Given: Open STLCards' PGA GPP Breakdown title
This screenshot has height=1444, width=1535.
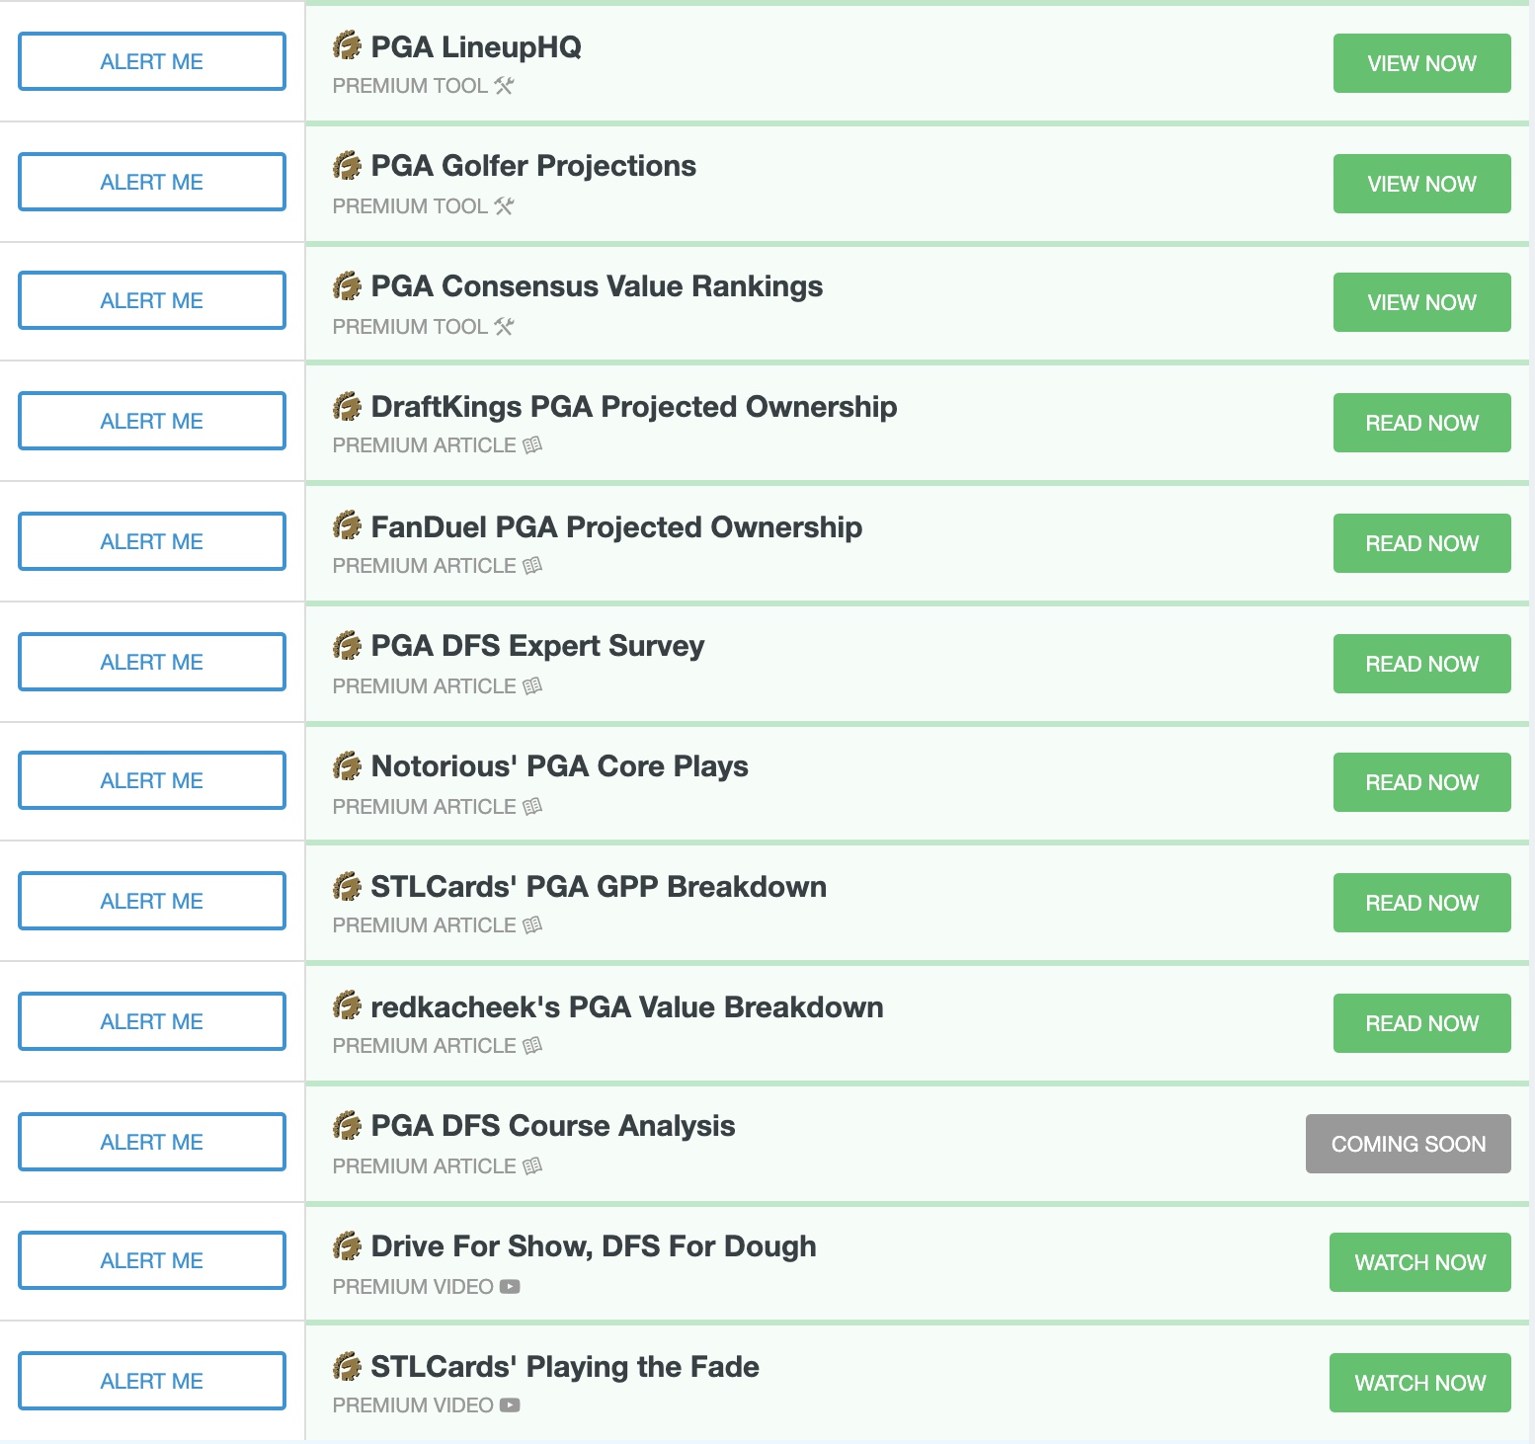Looking at the screenshot, I should pos(599,887).
